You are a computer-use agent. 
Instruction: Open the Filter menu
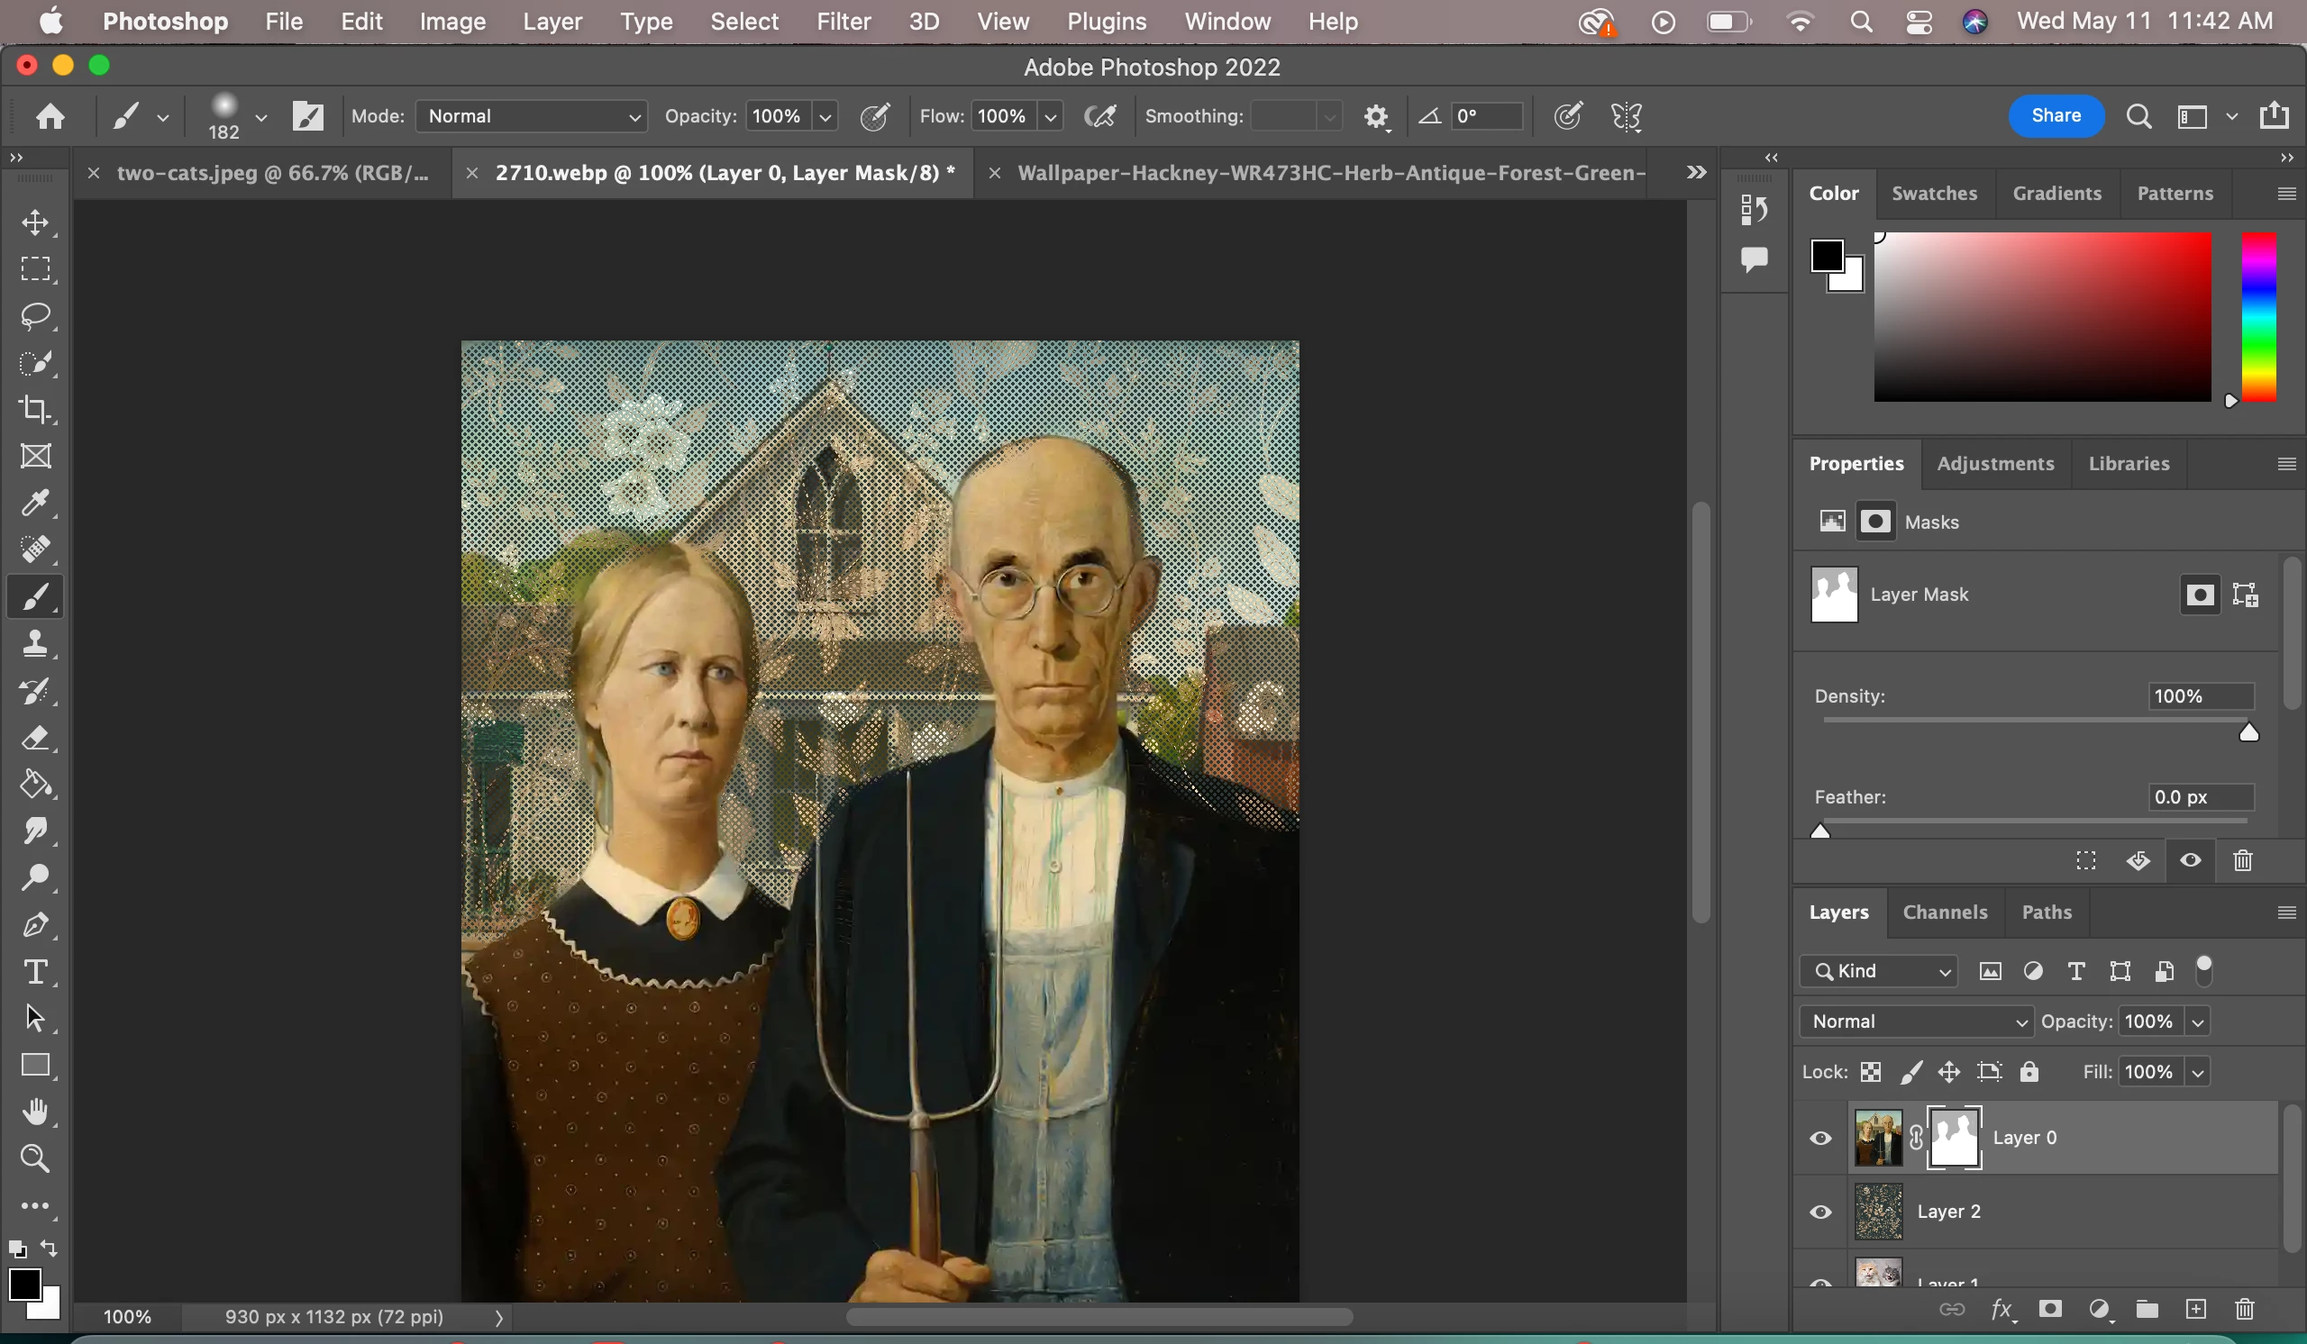(x=843, y=21)
